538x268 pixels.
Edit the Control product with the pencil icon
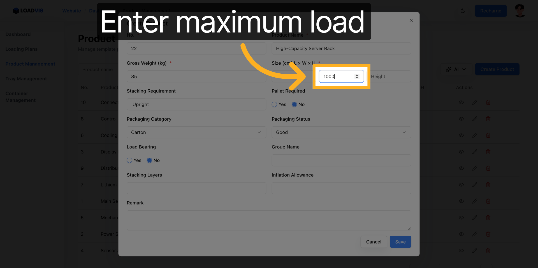(x=475, y=119)
